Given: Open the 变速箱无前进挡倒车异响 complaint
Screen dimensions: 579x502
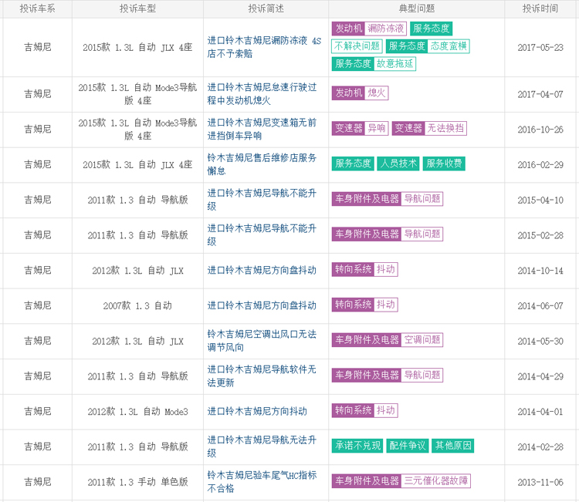Looking at the screenshot, I should coord(262,129).
